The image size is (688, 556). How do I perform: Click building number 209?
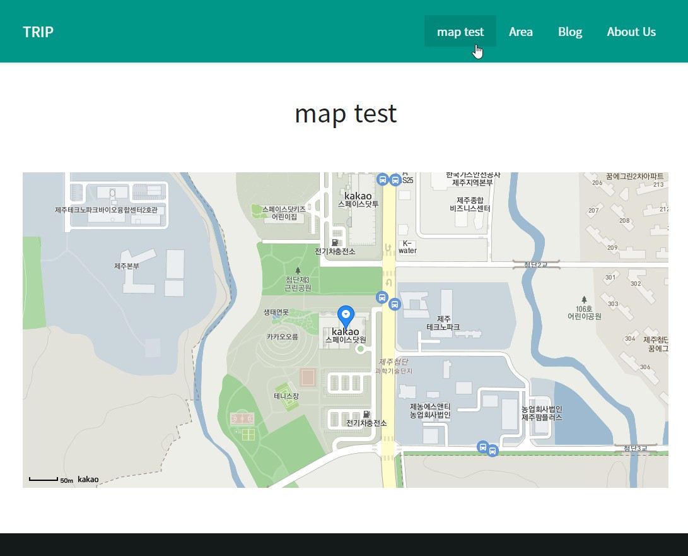(612, 247)
